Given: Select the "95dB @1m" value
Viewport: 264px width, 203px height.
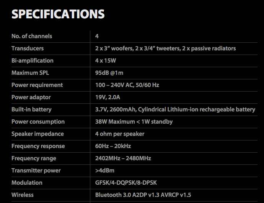Looking at the screenshot, I should (x=109, y=73).
